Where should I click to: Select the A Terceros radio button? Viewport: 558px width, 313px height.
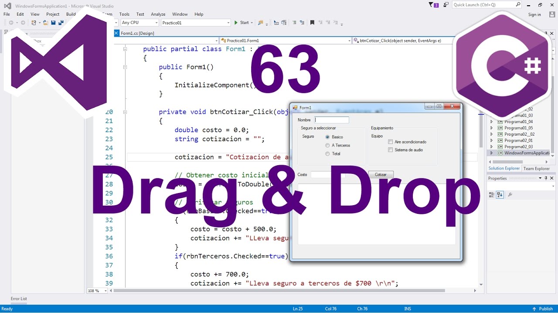[x=327, y=145]
